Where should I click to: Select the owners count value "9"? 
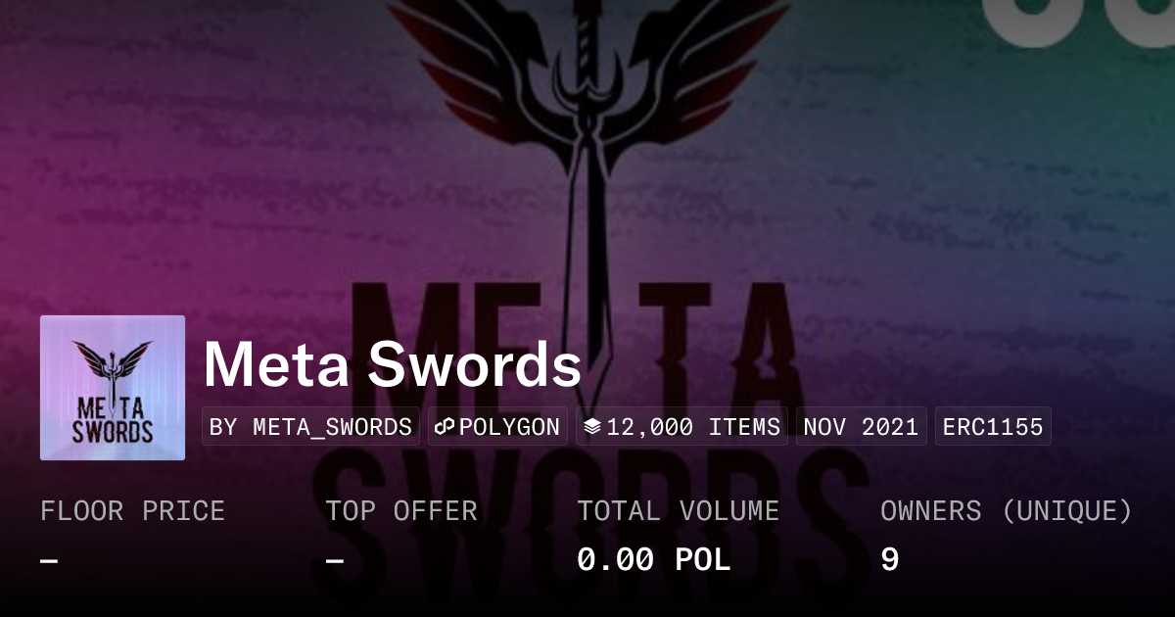[x=889, y=560]
